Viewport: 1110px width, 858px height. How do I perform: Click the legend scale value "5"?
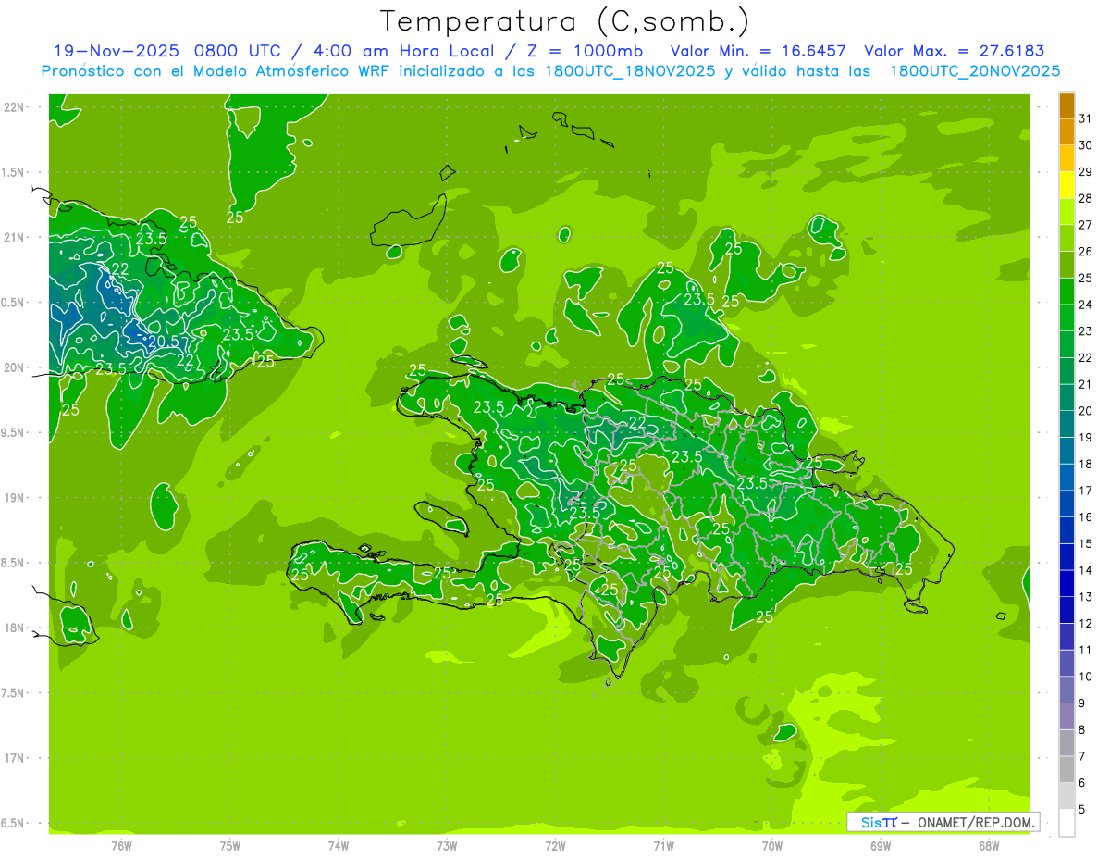pyautogui.click(x=1082, y=810)
